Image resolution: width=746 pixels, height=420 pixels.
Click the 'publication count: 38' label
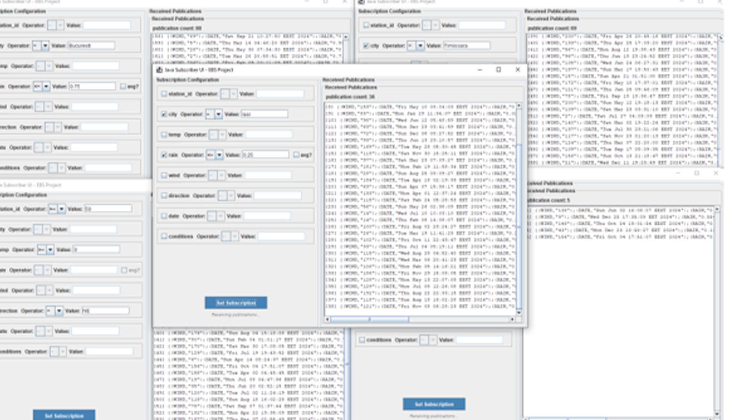click(350, 97)
